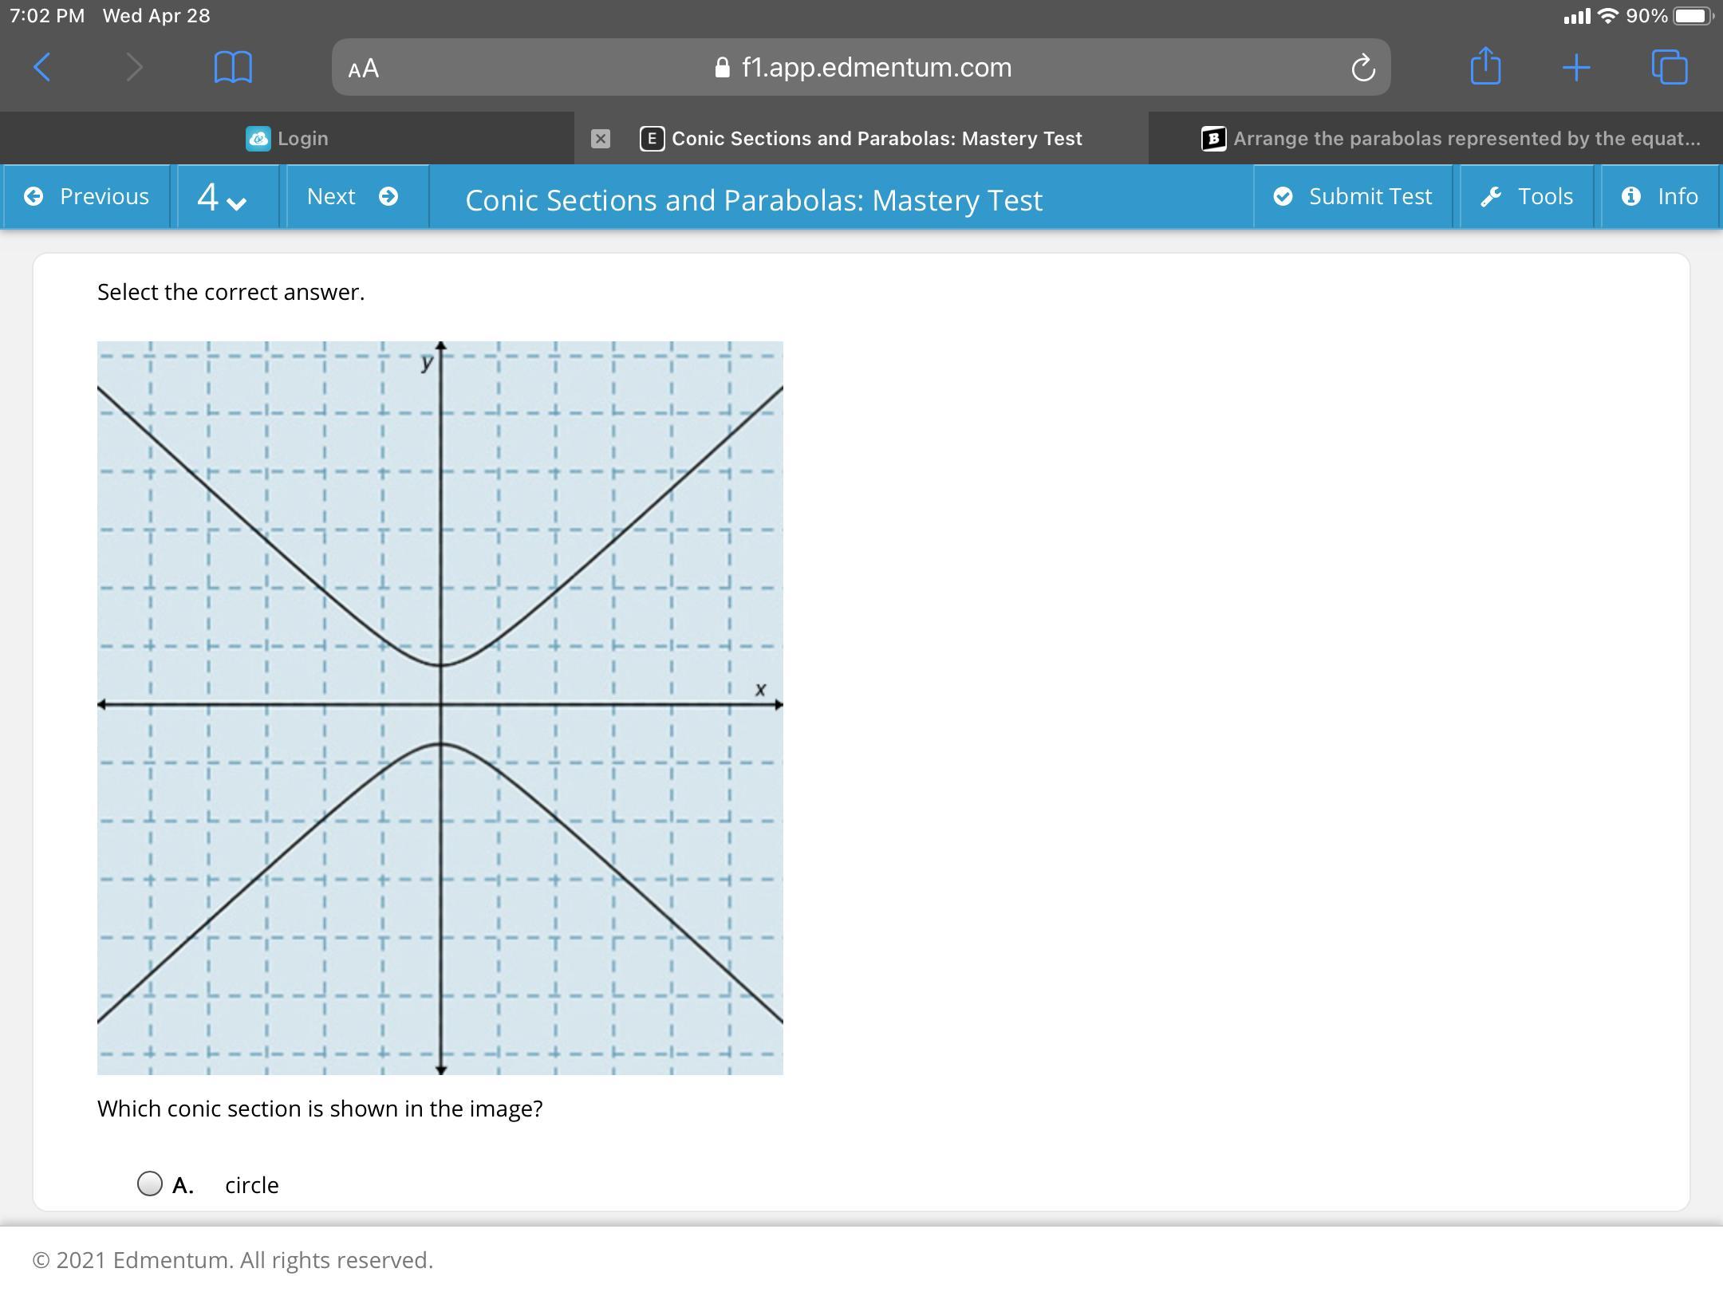The image size is (1723, 1292).
Task: Open the Info panel
Action: (x=1660, y=196)
